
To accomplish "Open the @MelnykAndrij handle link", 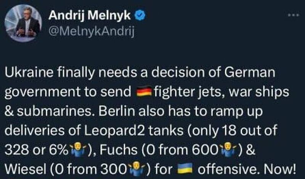I will (91, 31).
